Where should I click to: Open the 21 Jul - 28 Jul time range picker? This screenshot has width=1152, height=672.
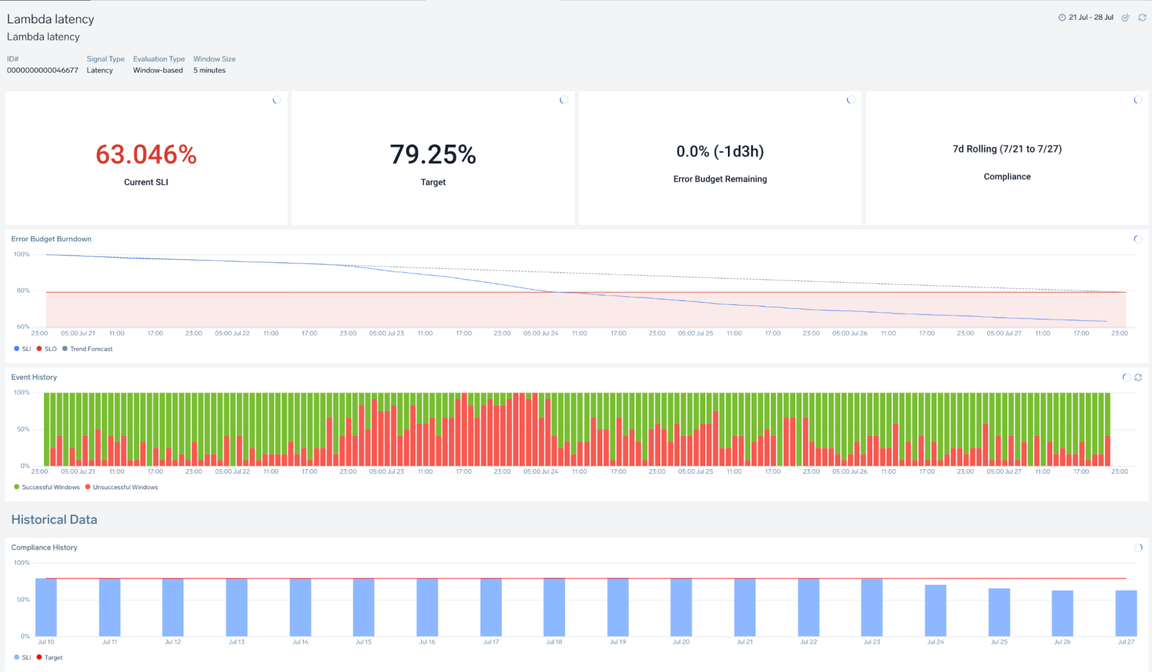tap(1090, 18)
